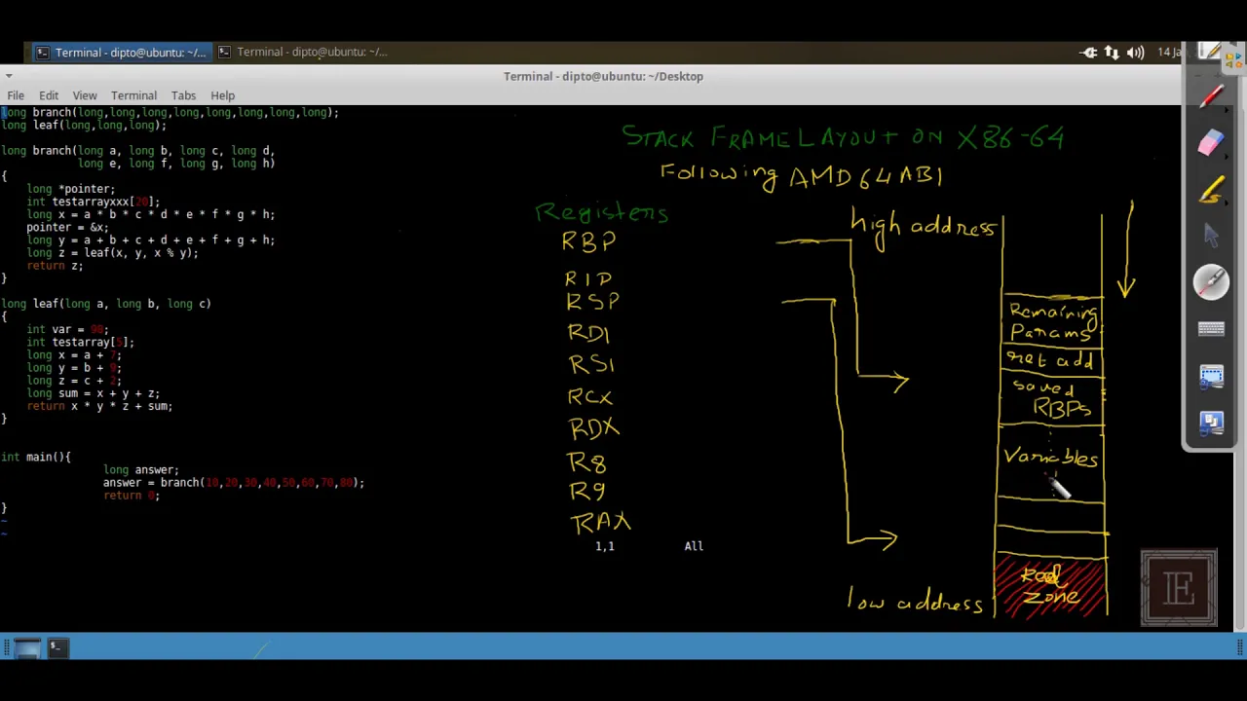Click the 'answer = branch(...)' call line
The height and width of the screenshot is (701, 1247).
click(234, 483)
